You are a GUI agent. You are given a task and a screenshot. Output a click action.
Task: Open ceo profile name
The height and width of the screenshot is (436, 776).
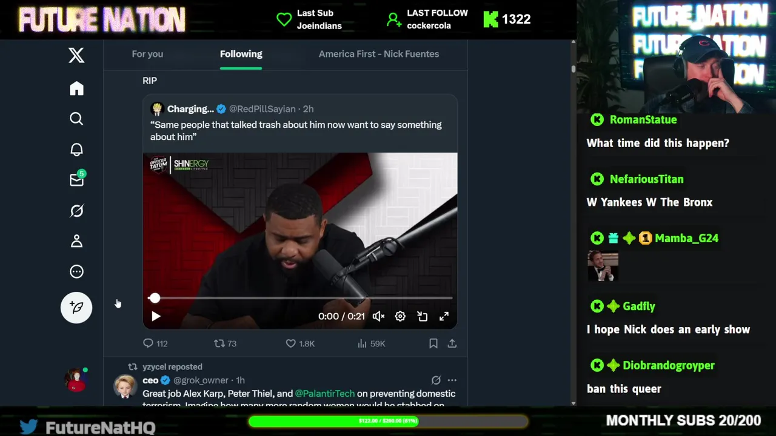pyautogui.click(x=150, y=380)
